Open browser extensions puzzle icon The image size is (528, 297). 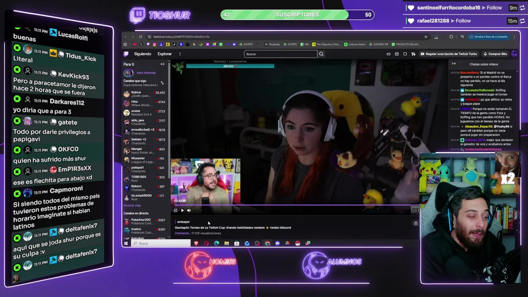click(x=451, y=37)
